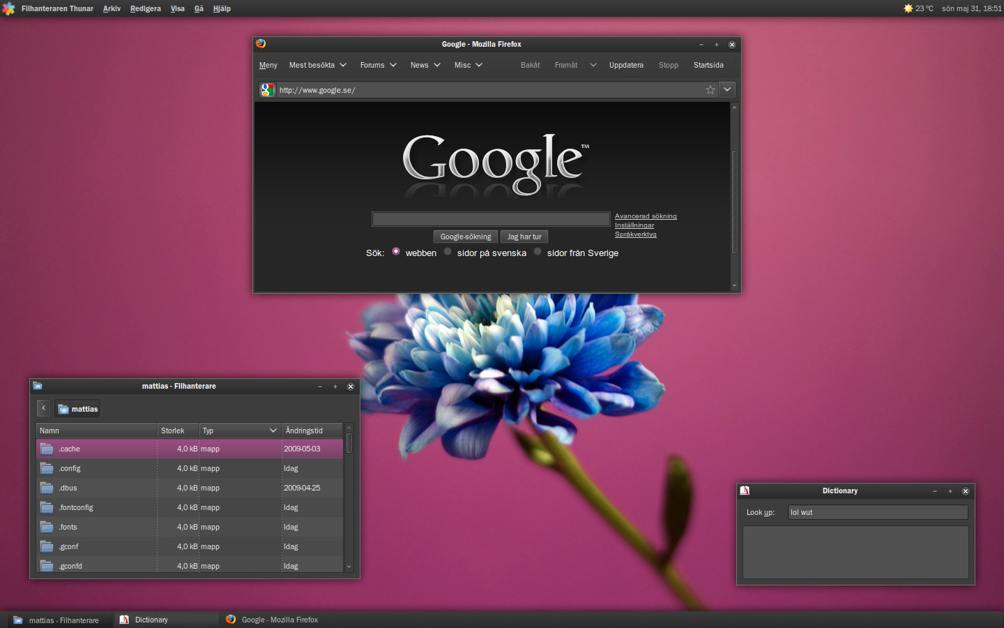This screenshot has width=1004, height=628.
Task: Click Uppdatera to reload the page
Action: coord(626,65)
